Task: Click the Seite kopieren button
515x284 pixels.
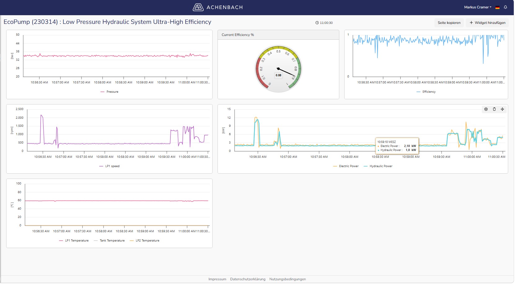Action: [450, 23]
